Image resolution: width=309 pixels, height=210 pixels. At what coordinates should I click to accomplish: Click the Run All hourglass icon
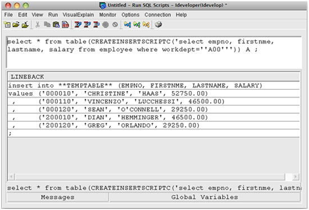tap(78, 25)
